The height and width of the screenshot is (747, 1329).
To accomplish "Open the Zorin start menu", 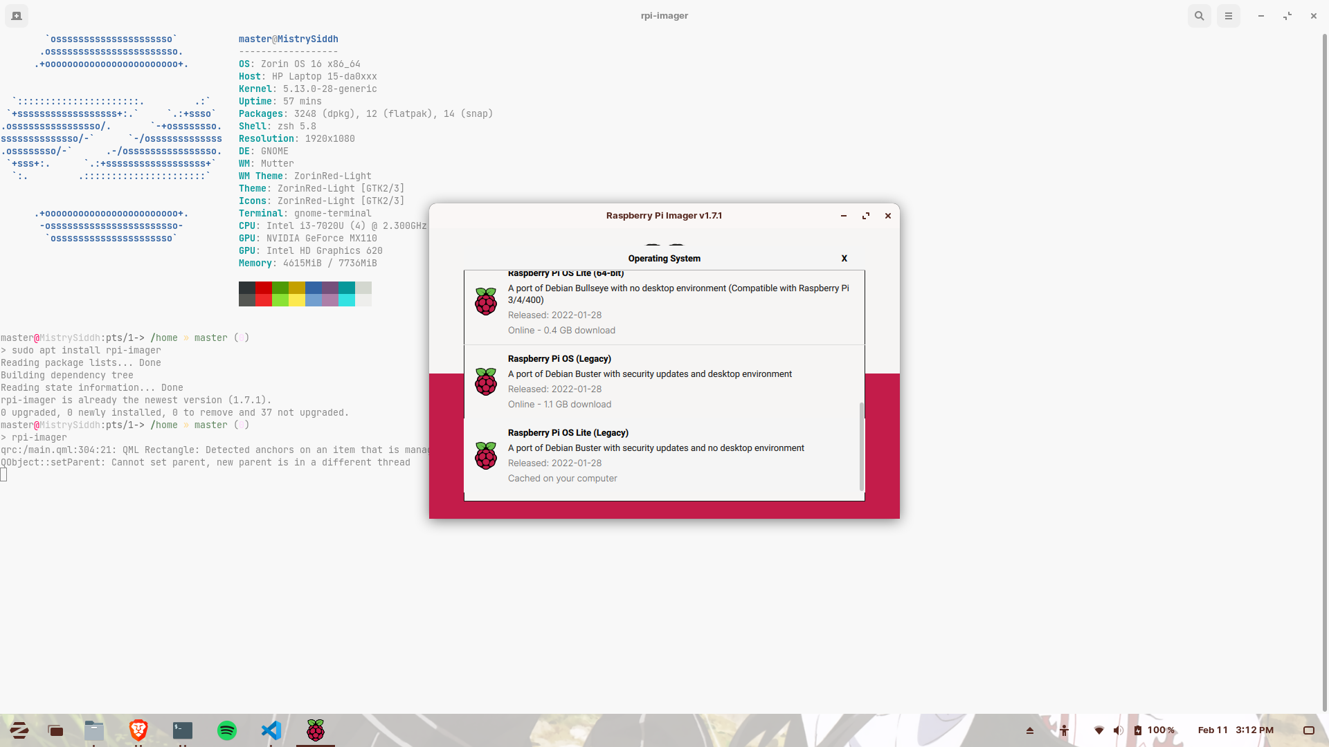I will click(19, 730).
